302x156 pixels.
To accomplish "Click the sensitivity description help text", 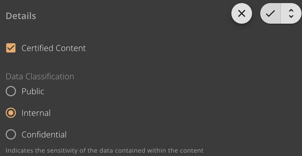I will 105,150.
